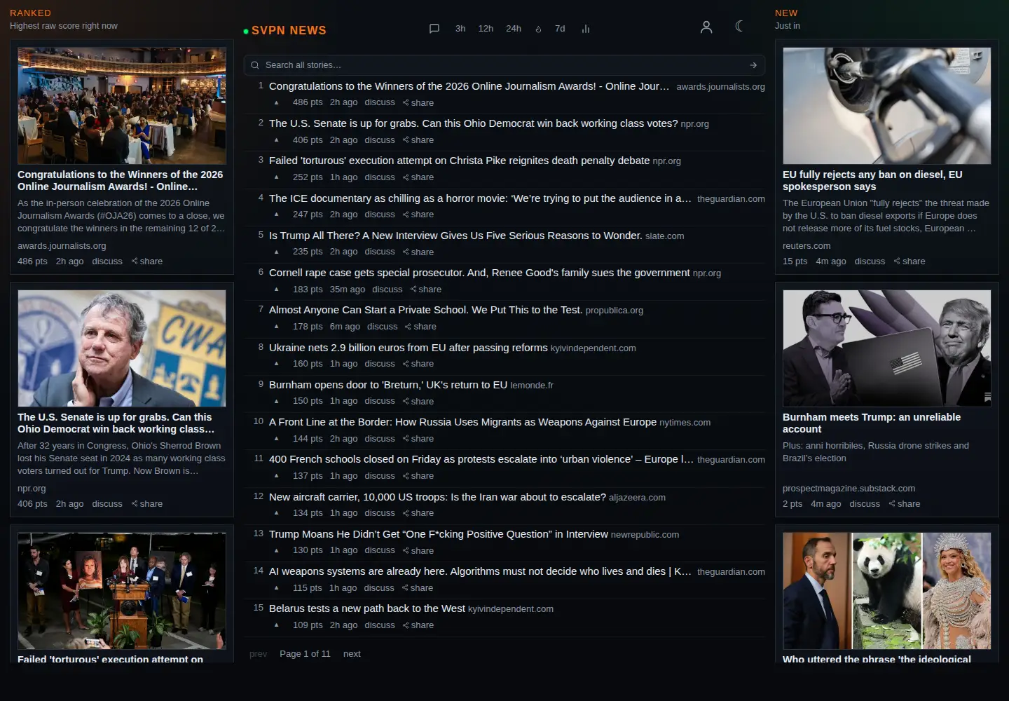Share the Trump Moans interview story

click(418, 550)
